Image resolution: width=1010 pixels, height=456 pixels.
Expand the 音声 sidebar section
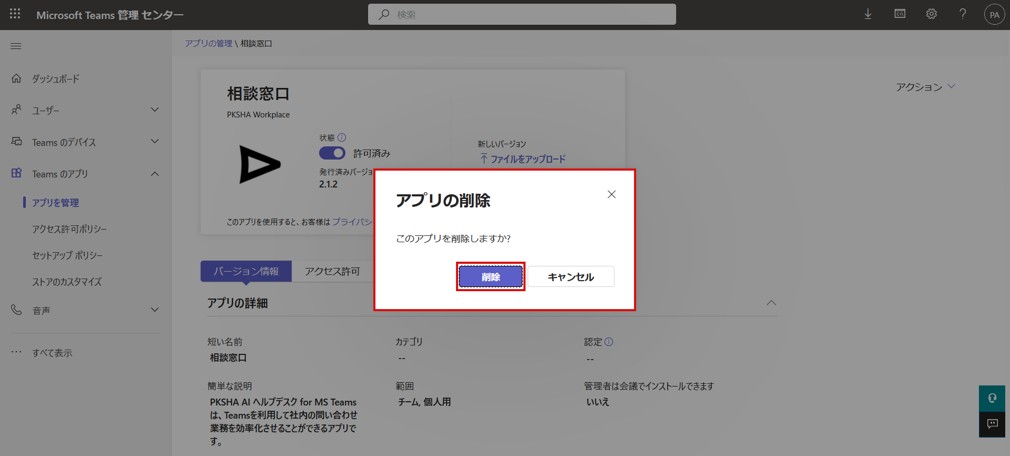tap(155, 310)
